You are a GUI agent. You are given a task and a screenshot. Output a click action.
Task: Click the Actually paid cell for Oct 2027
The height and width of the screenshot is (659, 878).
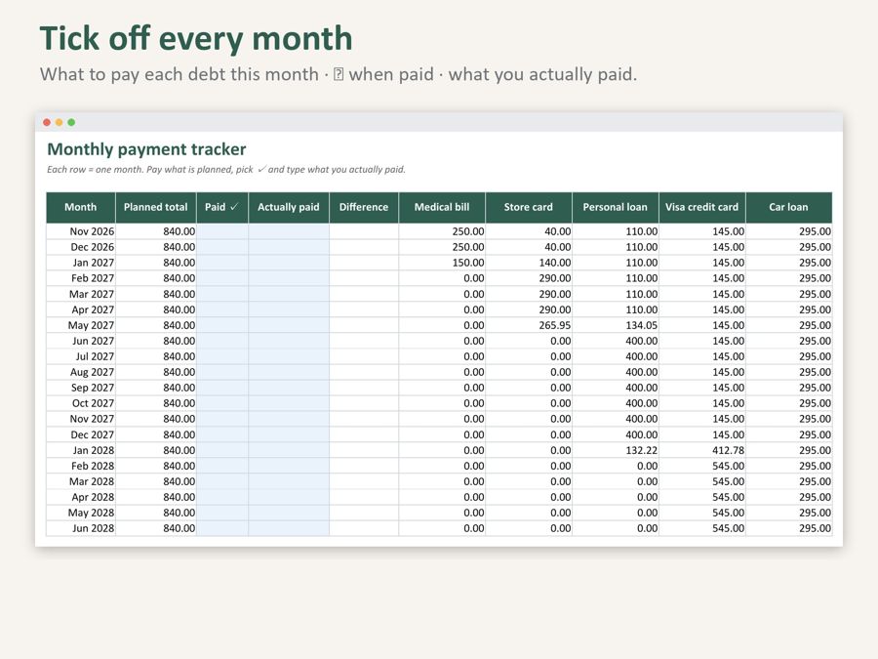[289, 403]
